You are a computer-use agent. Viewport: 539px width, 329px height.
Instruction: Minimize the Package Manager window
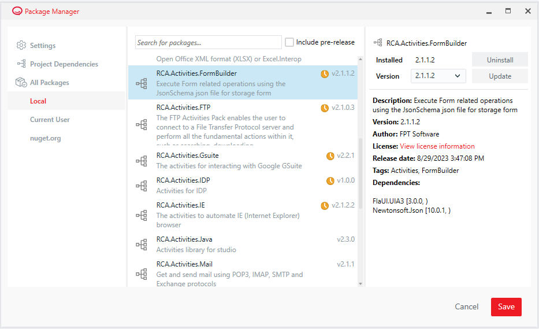489,12
